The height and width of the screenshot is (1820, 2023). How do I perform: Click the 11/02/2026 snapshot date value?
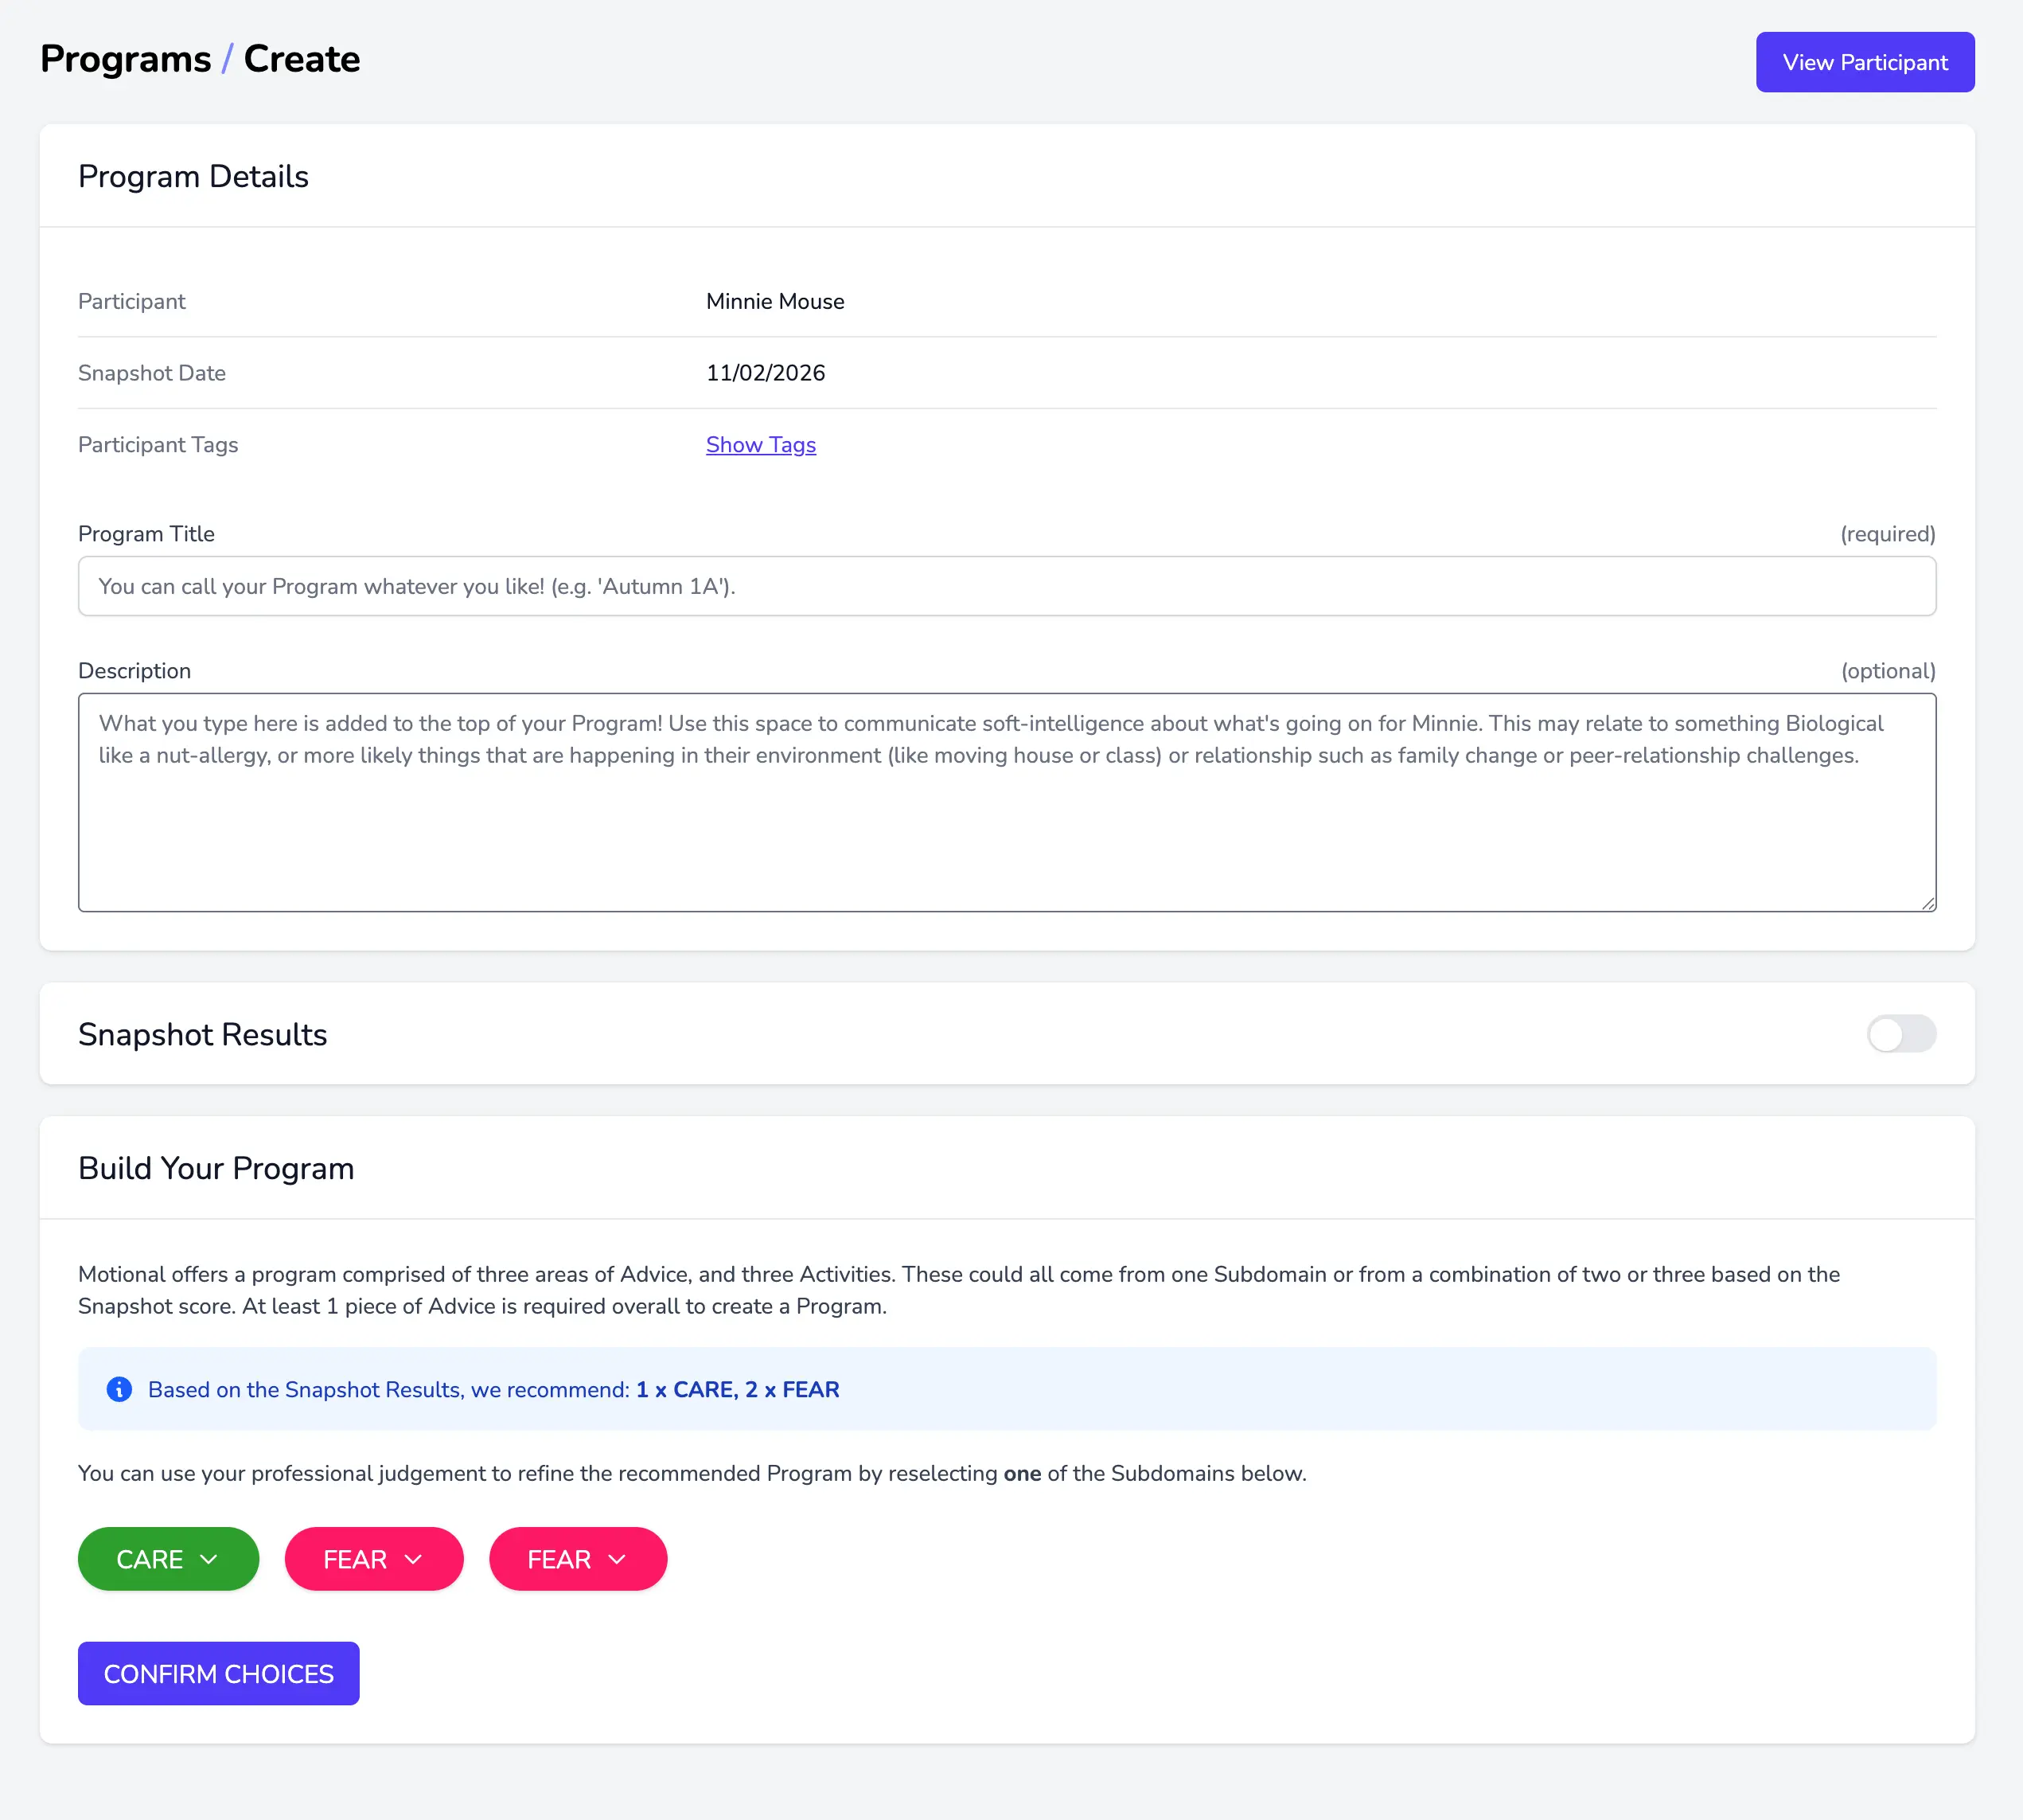coord(765,373)
